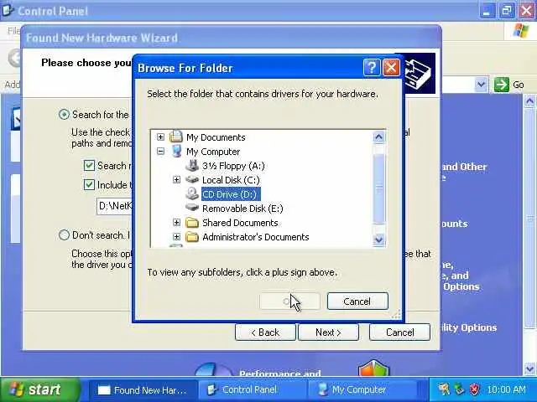Expand the My Documents node
537x402 pixels.
pos(160,137)
